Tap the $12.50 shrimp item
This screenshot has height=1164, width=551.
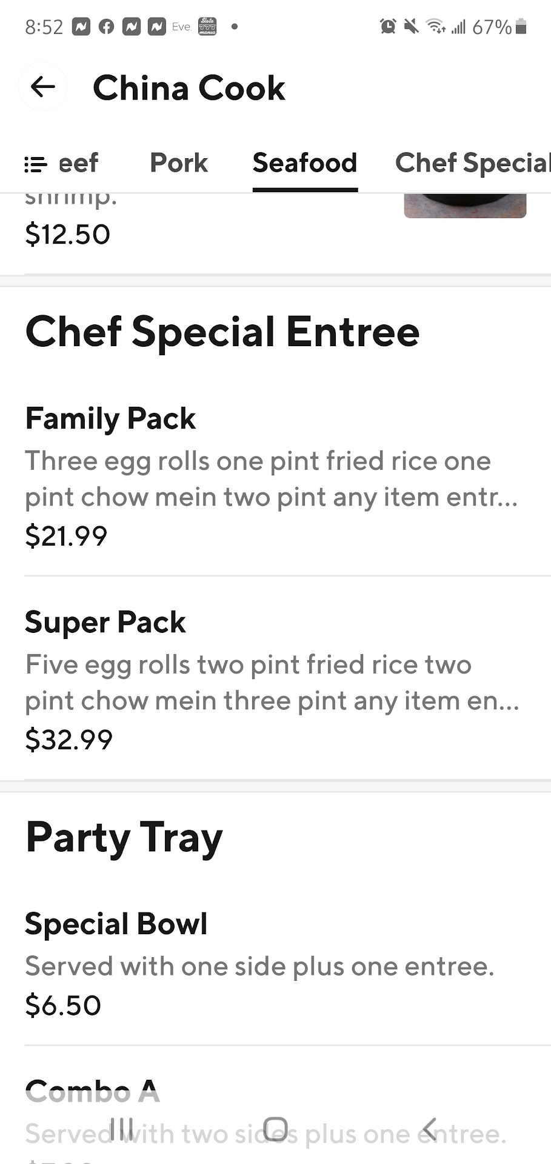click(x=68, y=234)
